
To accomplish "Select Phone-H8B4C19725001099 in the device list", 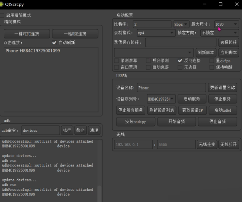I will pyautogui.click(x=33, y=51).
